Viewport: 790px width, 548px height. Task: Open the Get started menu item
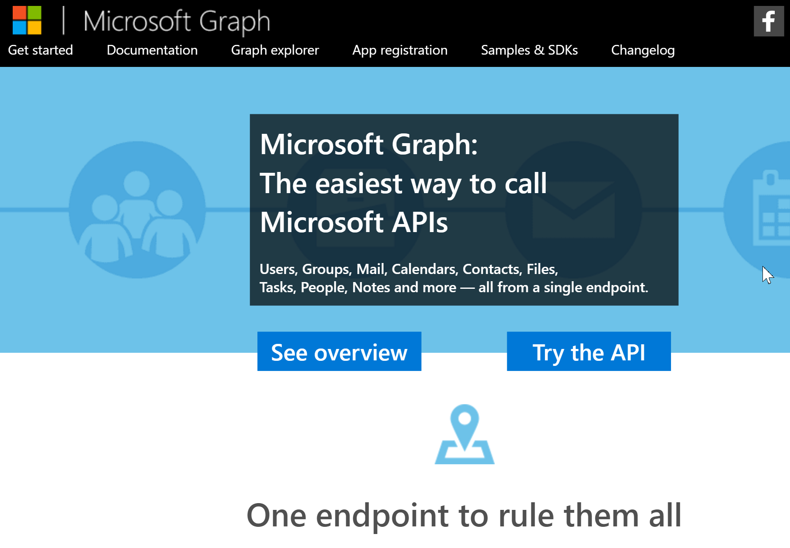coord(41,50)
